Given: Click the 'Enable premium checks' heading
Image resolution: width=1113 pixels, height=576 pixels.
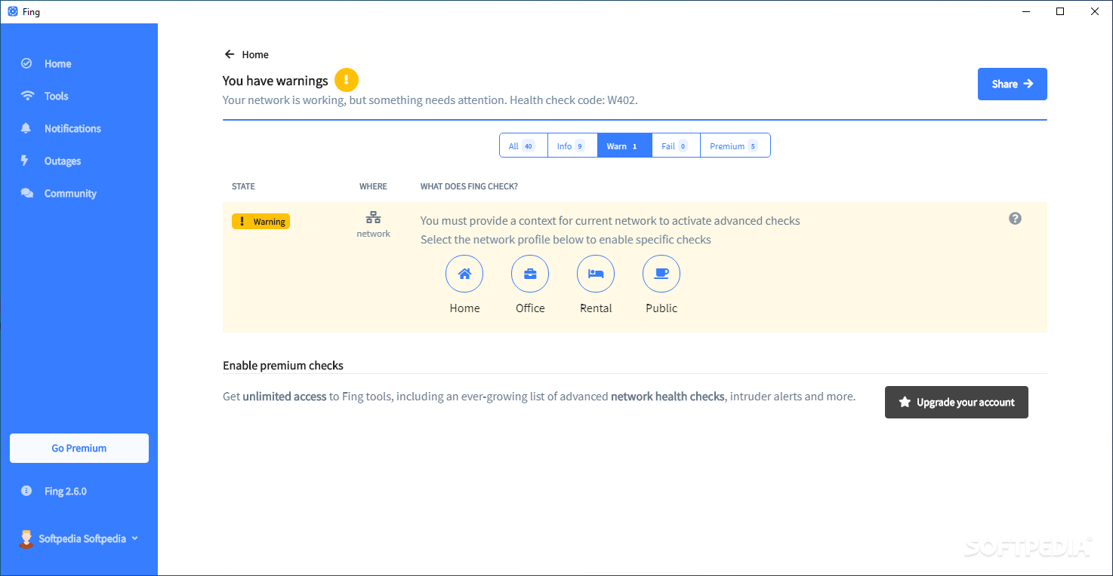Looking at the screenshot, I should [x=283, y=366].
